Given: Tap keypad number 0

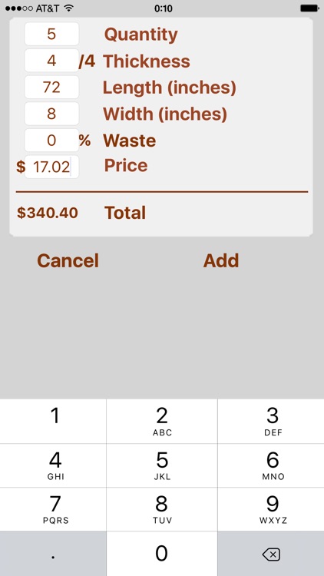Looking at the screenshot, I should point(162,554).
